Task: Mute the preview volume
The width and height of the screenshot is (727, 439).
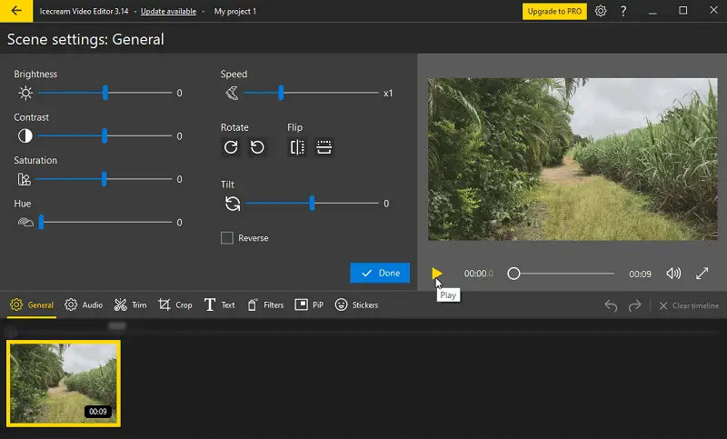Action: point(673,274)
